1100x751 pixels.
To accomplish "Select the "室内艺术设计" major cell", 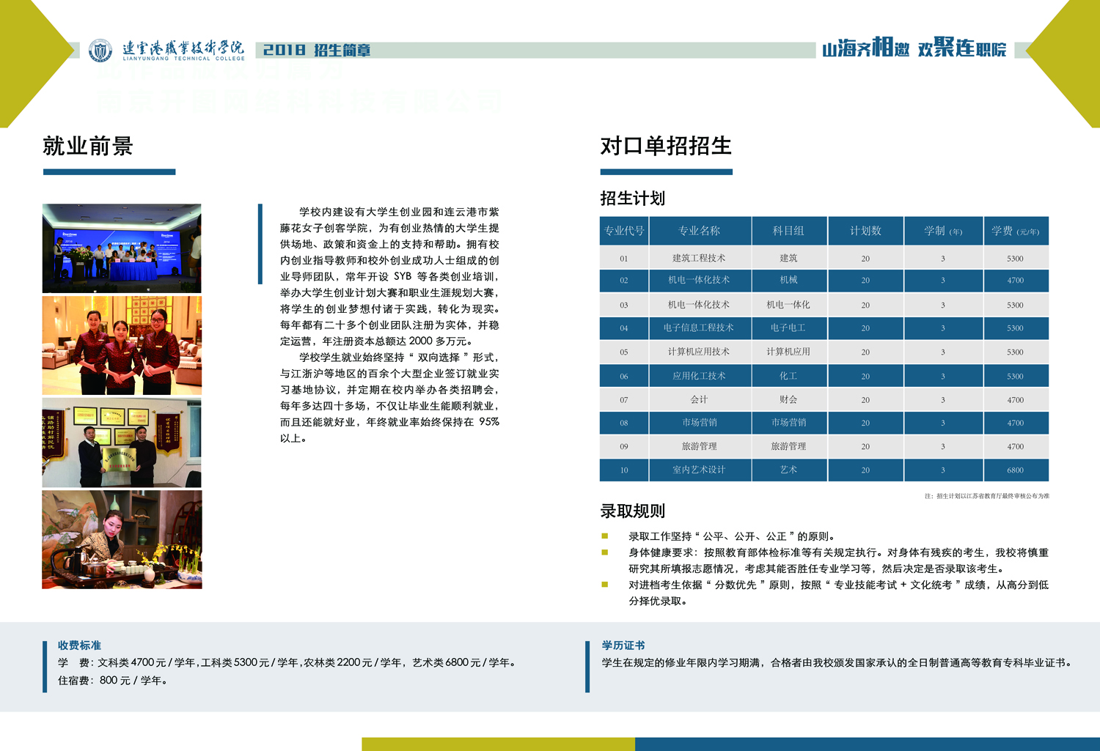I will (700, 470).
